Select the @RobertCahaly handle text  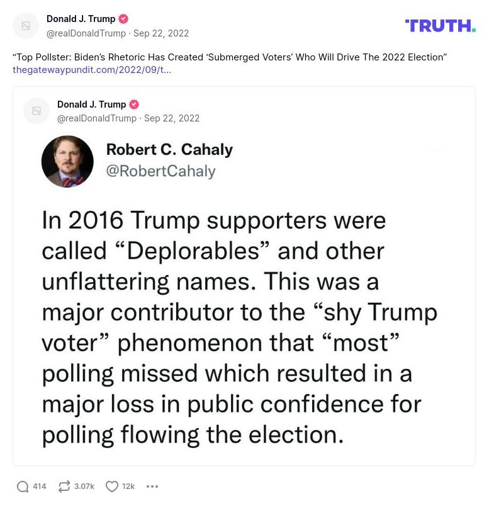click(160, 171)
